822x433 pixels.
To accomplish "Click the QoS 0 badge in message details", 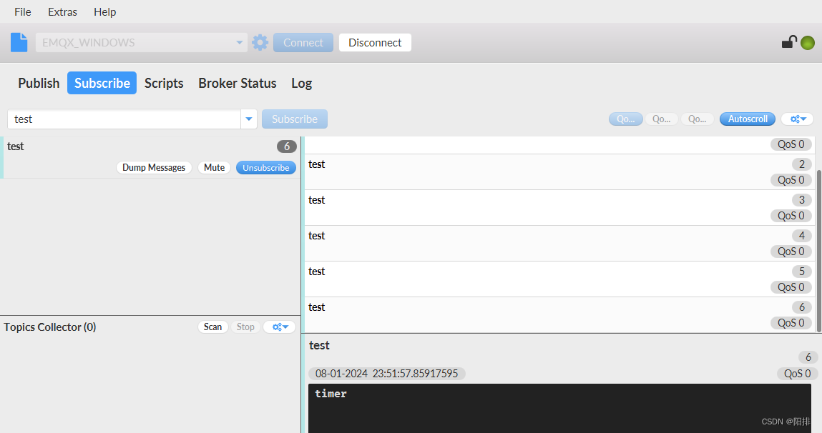I will pos(798,373).
